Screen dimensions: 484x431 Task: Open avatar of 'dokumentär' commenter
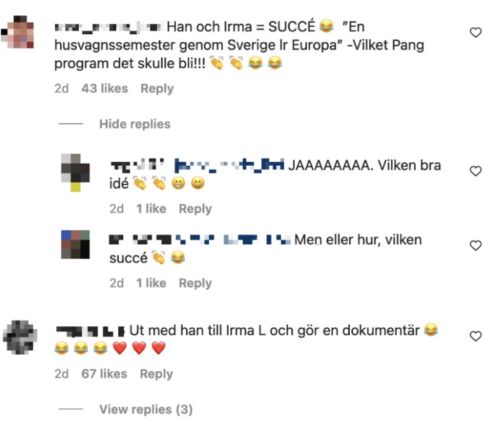(x=20, y=337)
